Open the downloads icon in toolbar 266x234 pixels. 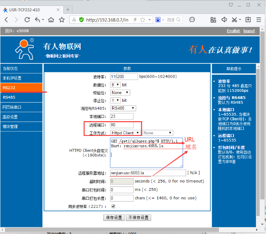pos(248,20)
